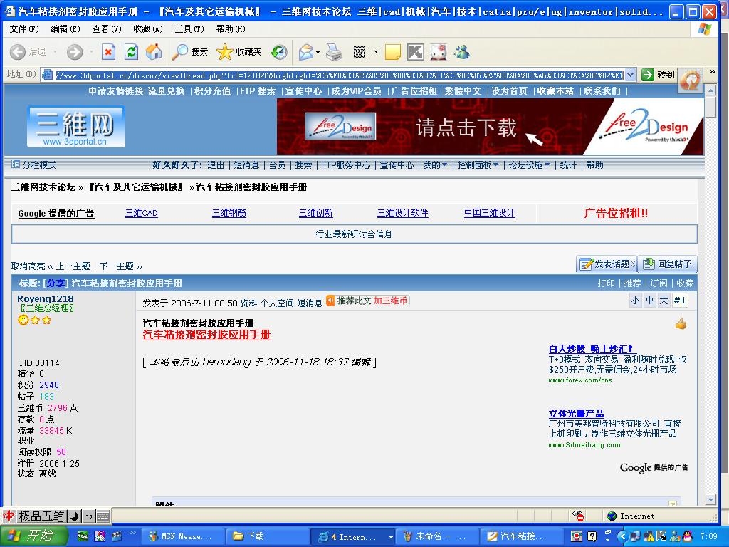The image size is (729, 547).
Task: Set font size to 小
Action: pos(635,301)
